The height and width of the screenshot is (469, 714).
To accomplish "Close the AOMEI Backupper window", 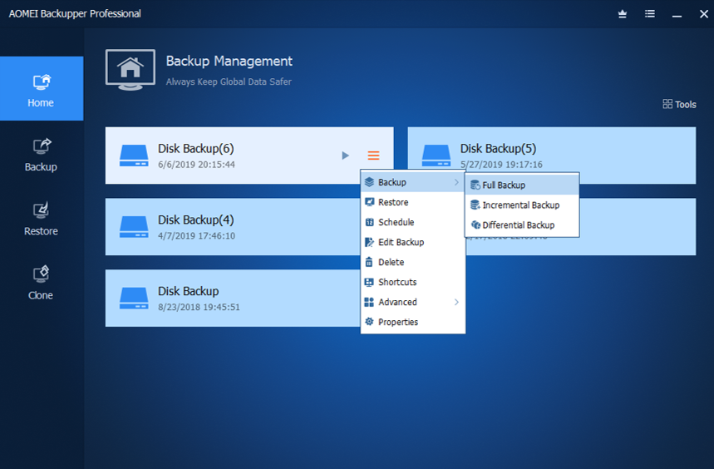I will [x=704, y=14].
